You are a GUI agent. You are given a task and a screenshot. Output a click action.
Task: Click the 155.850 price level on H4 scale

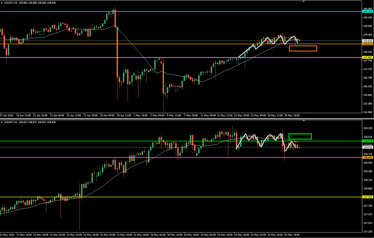click(x=367, y=95)
